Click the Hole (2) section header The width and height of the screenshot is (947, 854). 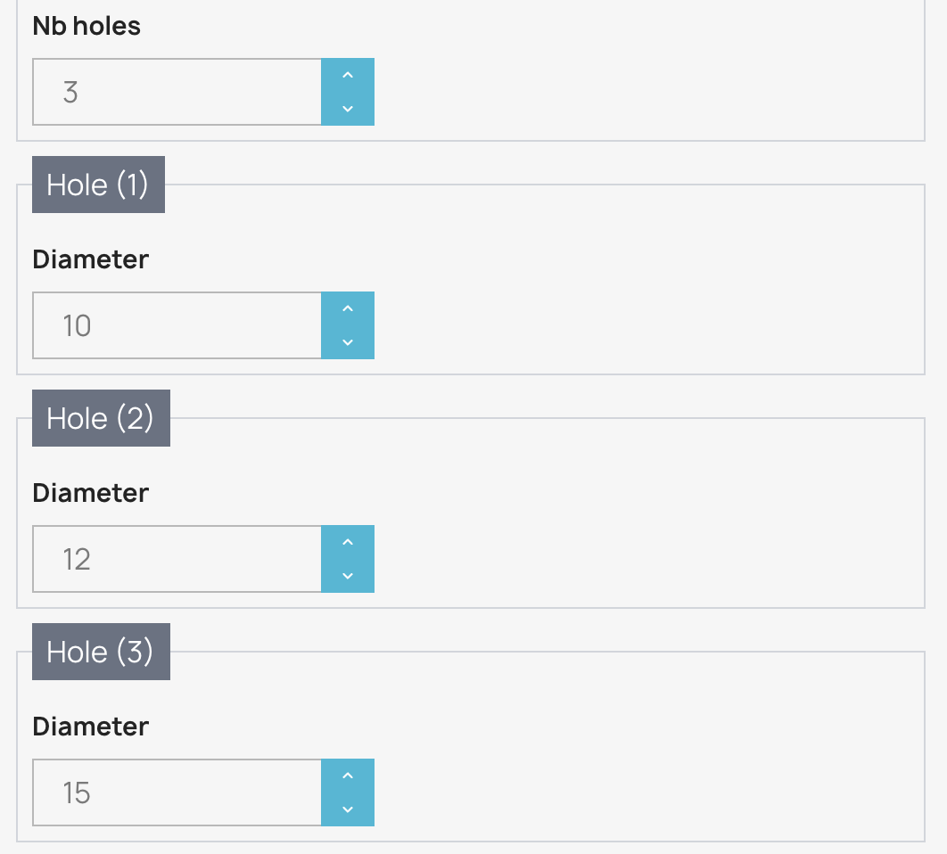pyautogui.click(x=101, y=418)
